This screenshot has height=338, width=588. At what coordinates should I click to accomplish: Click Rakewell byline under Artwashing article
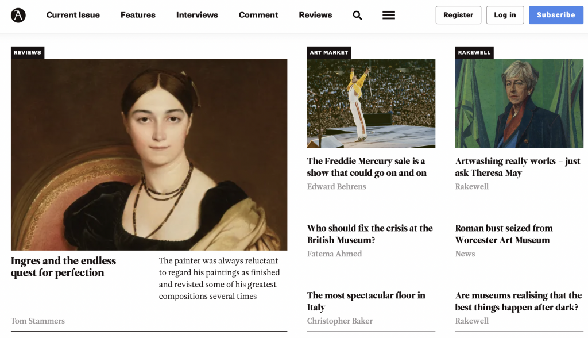pos(472,186)
